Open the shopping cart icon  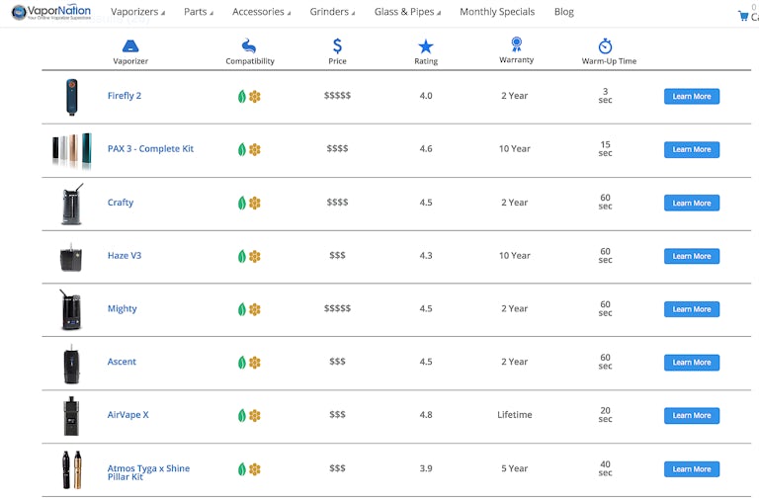743,16
